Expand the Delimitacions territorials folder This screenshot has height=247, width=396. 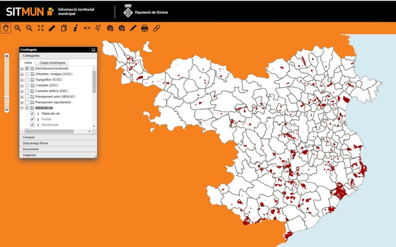22,68
